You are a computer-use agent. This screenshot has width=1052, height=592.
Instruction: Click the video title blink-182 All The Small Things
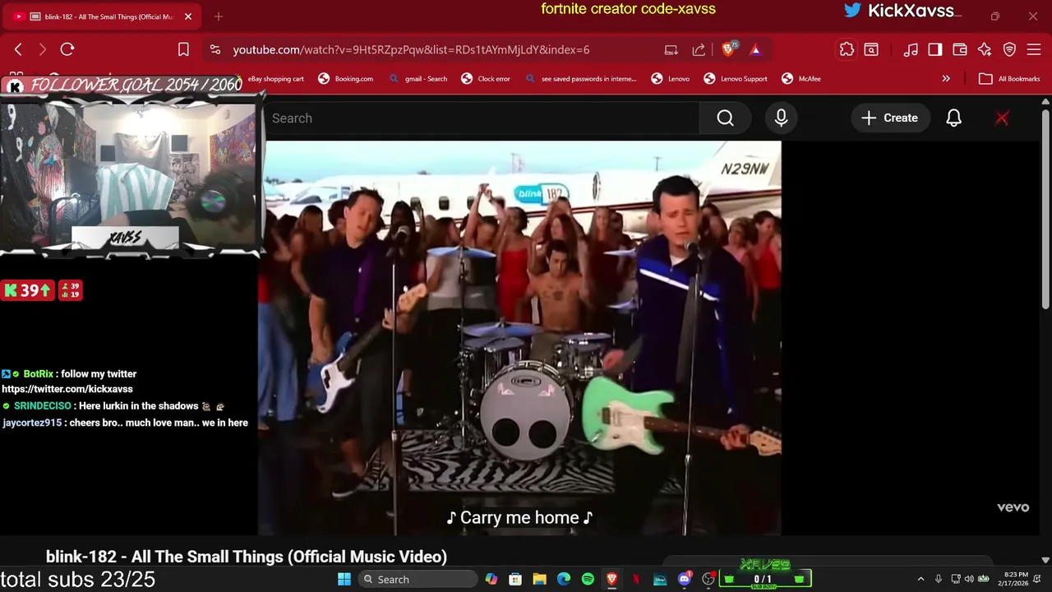click(247, 557)
